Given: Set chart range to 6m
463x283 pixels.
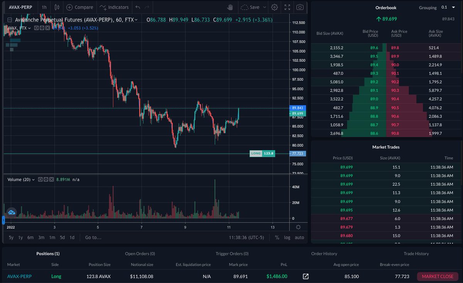Looking at the screenshot, I should click(30, 238).
